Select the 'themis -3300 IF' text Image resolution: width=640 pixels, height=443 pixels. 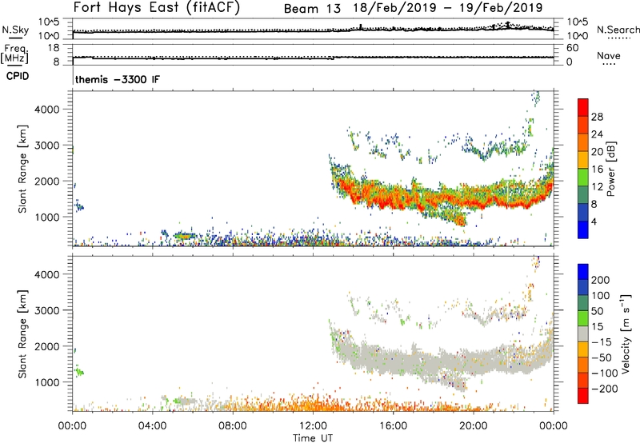(x=118, y=79)
